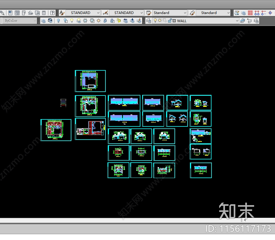Click the WALL layer color swatch

174,21
